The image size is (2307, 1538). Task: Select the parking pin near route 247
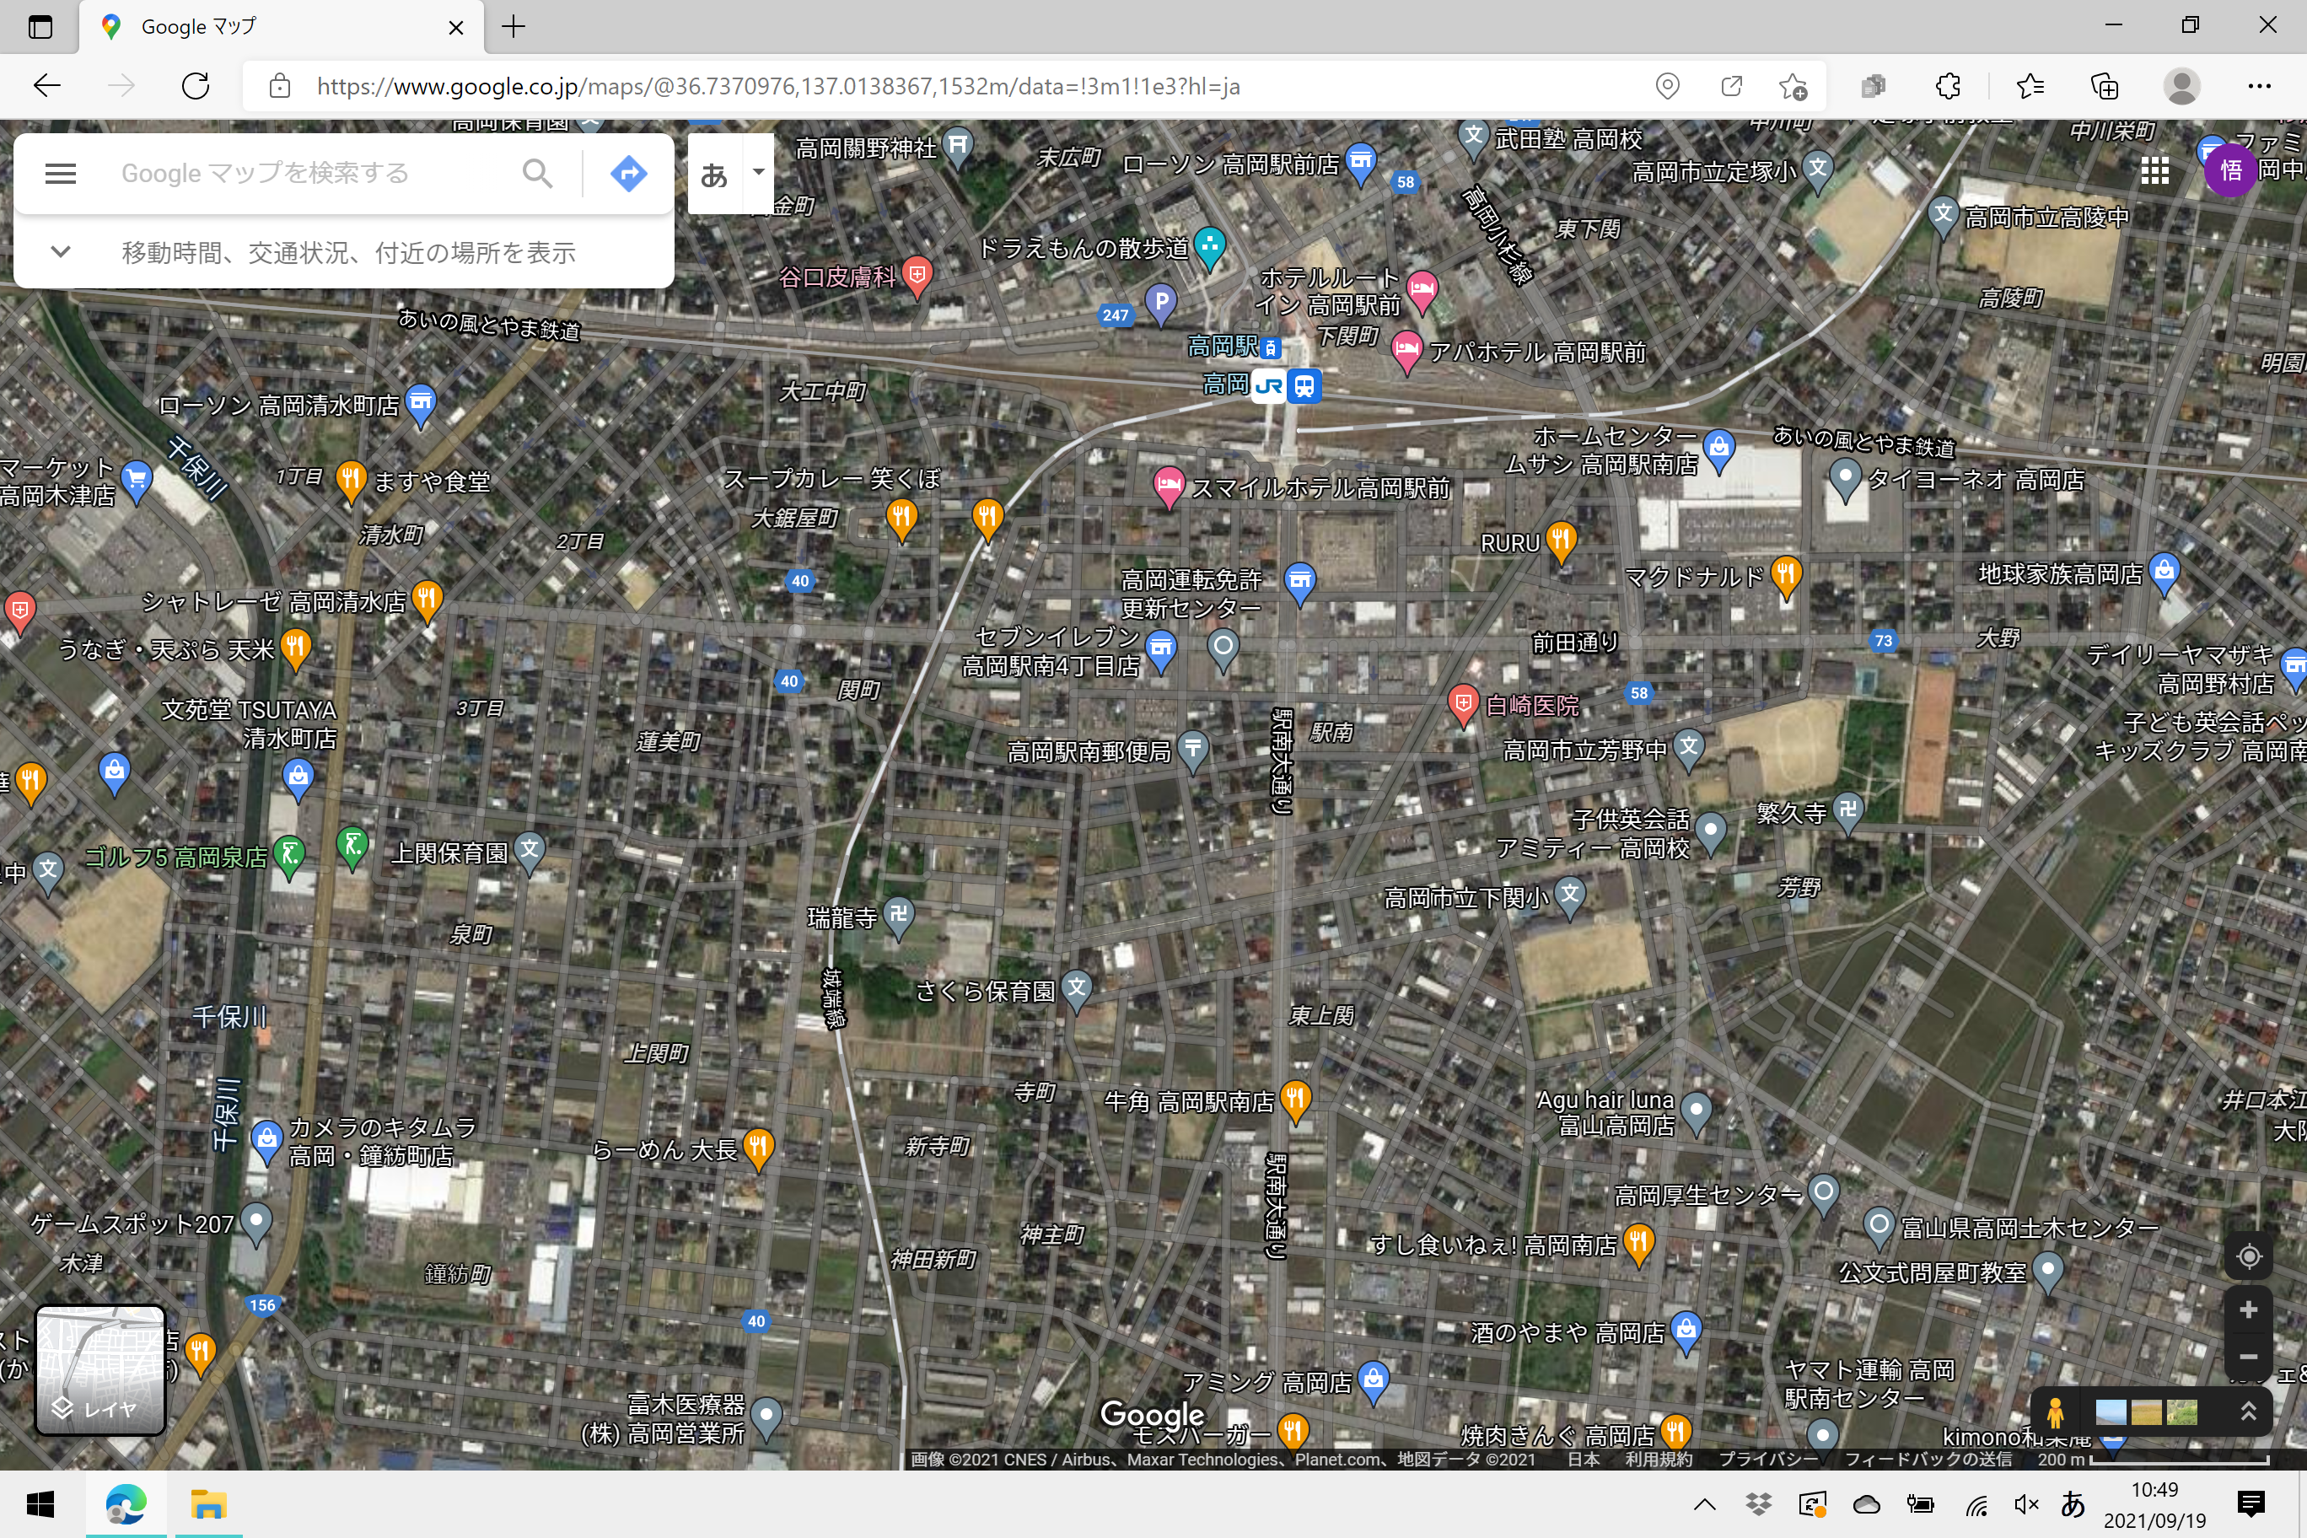pos(1159,303)
